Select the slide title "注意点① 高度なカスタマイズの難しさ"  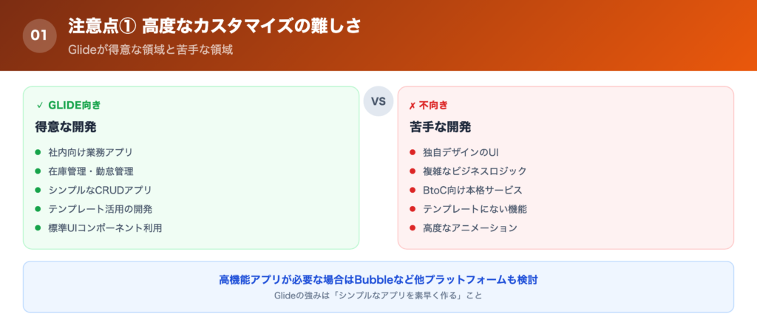214,26
